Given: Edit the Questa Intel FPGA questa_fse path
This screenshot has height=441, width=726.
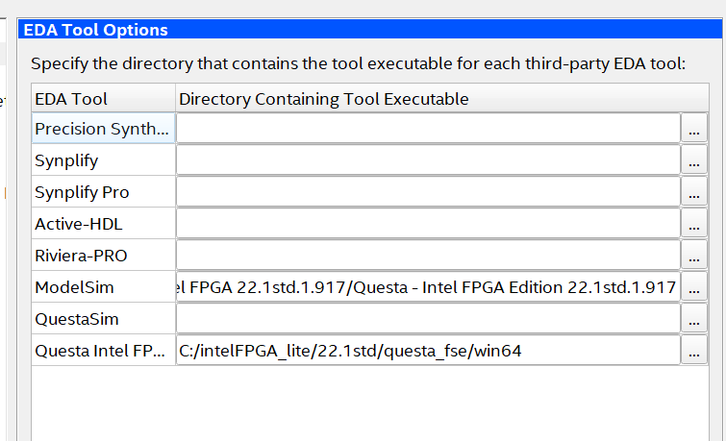Looking at the screenshot, I should click(428, 351).
